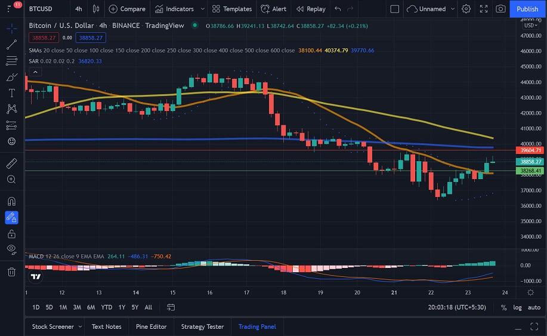
Task: Click the Replay button
Action: coord(311,9)
